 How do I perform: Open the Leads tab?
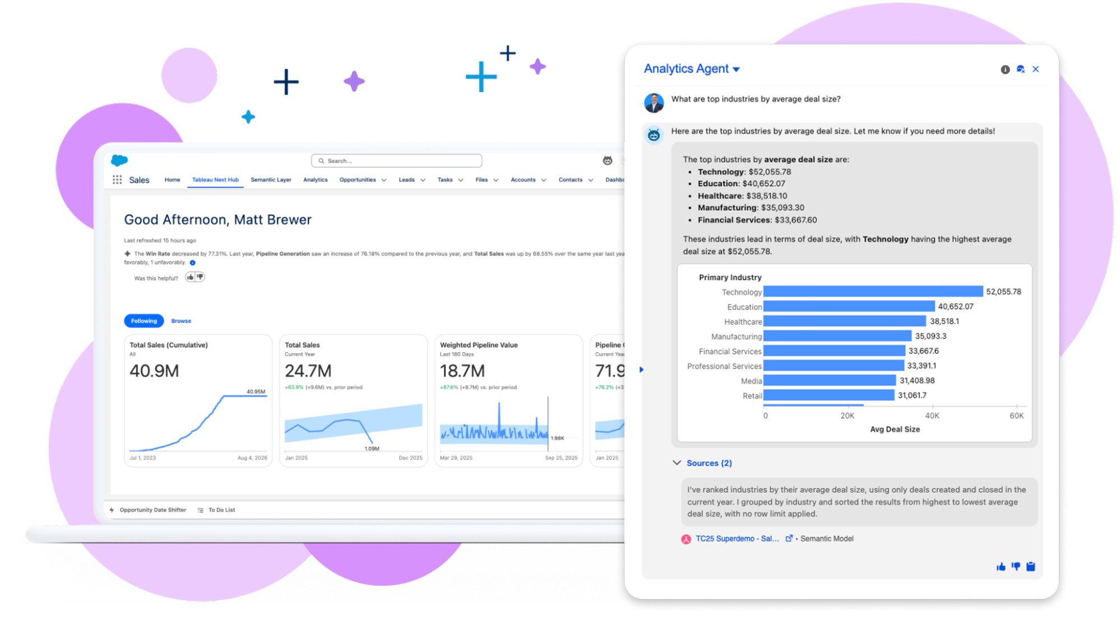(407, 180)
